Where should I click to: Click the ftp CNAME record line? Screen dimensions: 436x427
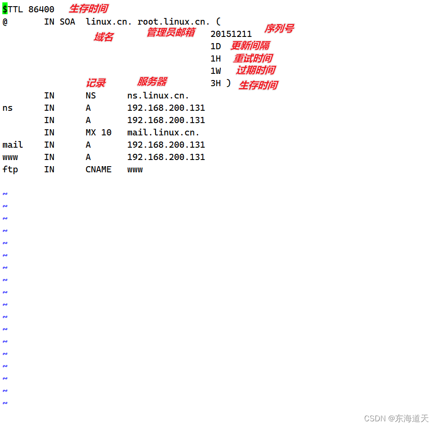coord(71,169)
